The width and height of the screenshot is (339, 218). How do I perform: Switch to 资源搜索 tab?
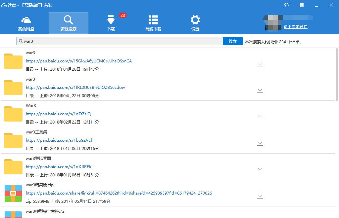(x=69, y=23)
